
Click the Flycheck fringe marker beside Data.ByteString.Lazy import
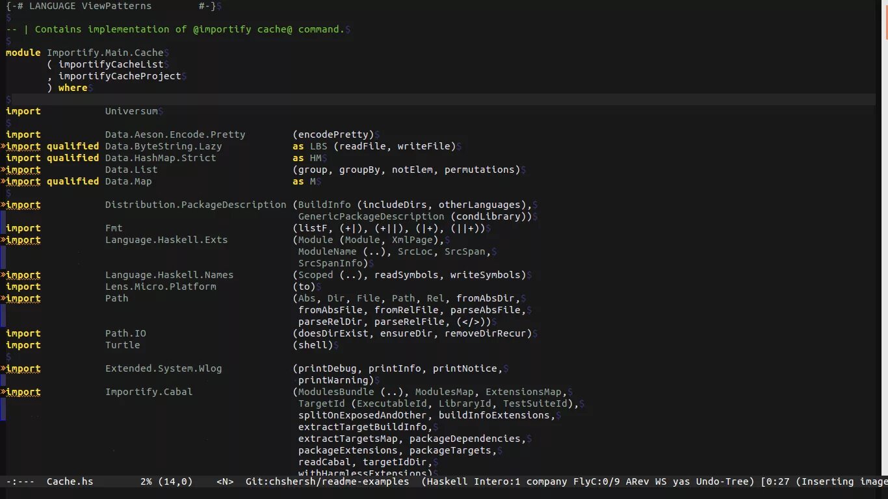pyautogui.click(x=3, y=146)
